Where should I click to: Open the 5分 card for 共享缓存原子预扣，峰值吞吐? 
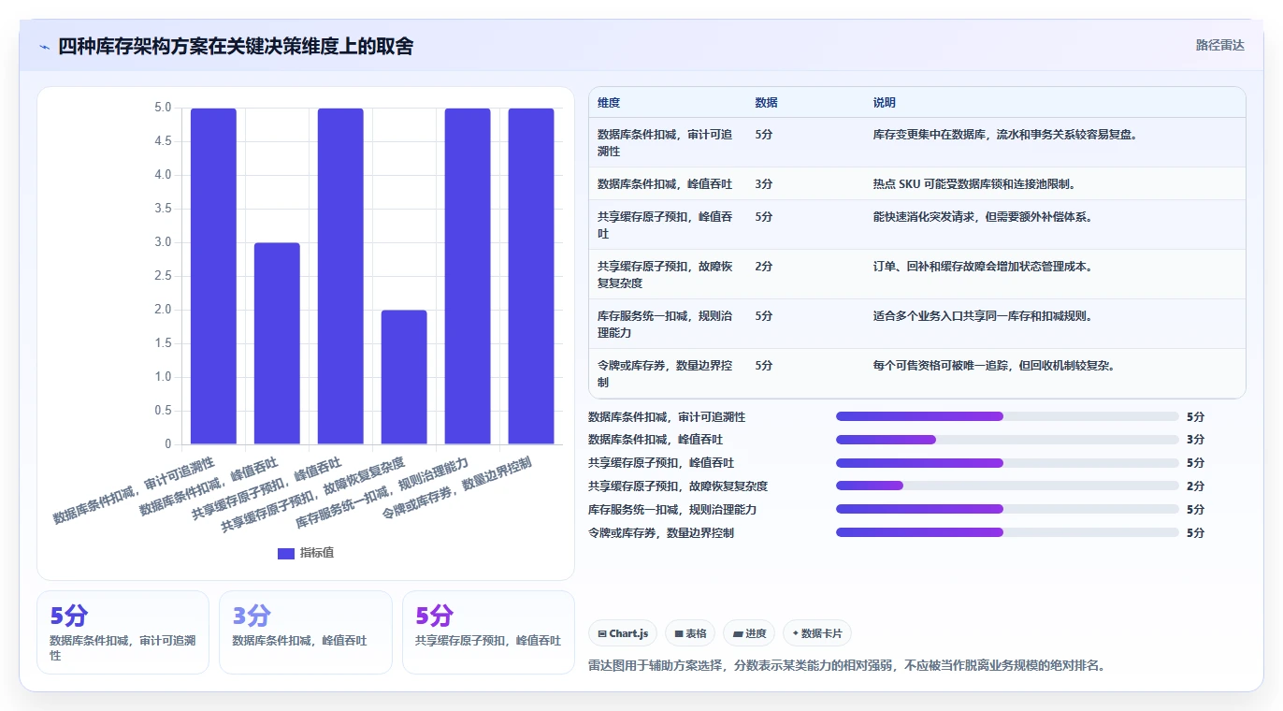point(488,632)
